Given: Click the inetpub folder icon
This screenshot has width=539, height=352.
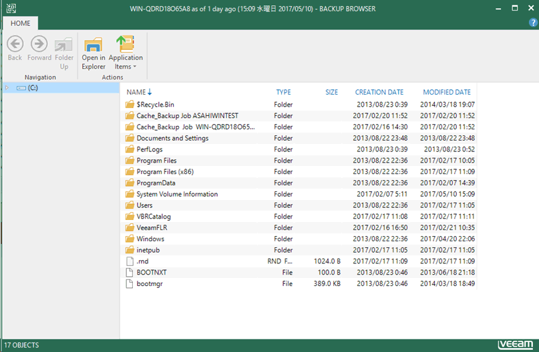Looking at the screenshot, I should click(x=130, y=250).
